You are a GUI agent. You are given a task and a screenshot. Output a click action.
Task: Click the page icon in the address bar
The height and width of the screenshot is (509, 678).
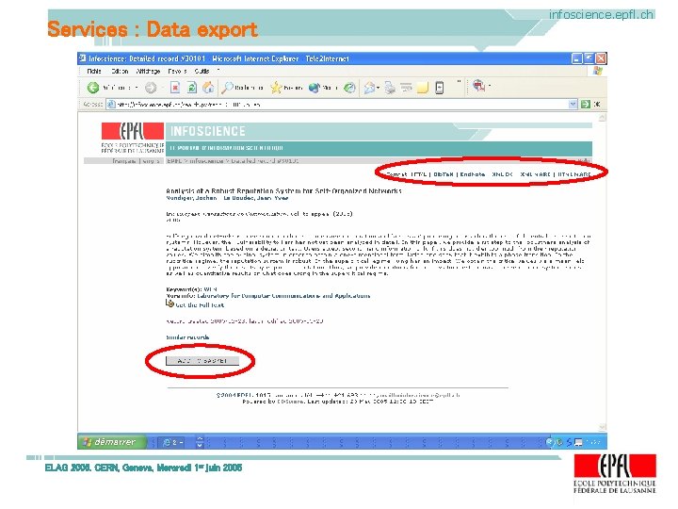[x=111, y=105]
